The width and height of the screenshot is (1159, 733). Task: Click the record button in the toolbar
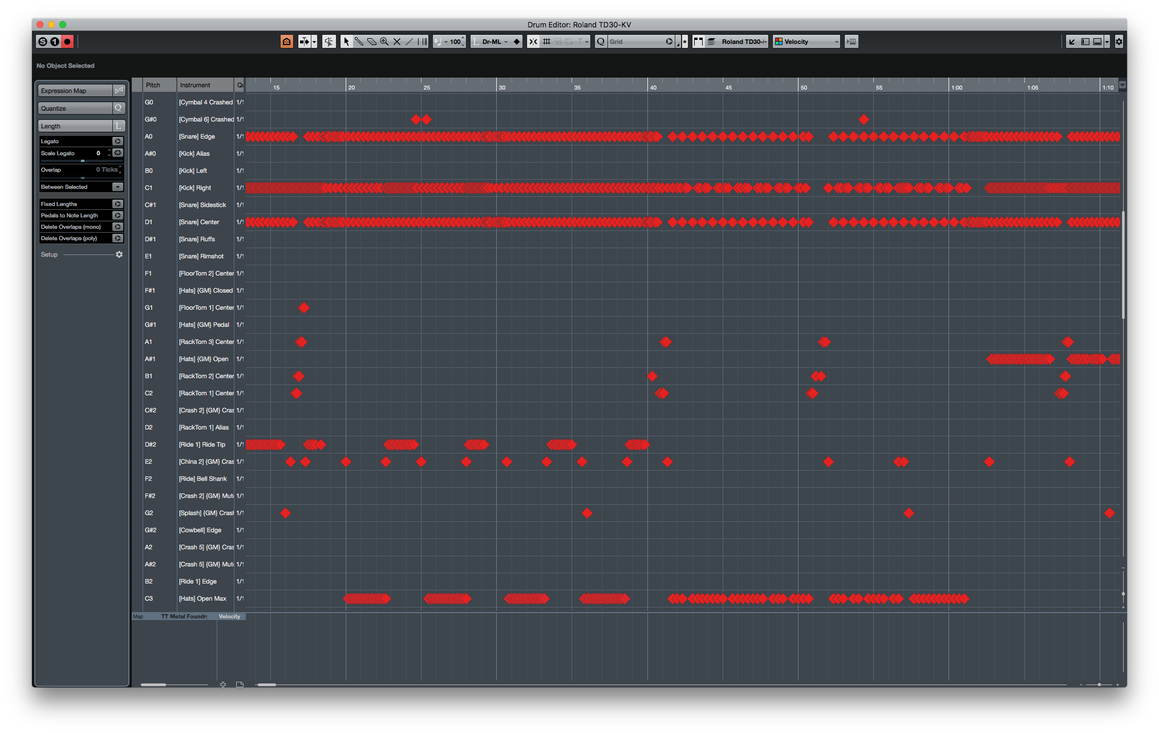pyautogui.click(x=67, y=42)
